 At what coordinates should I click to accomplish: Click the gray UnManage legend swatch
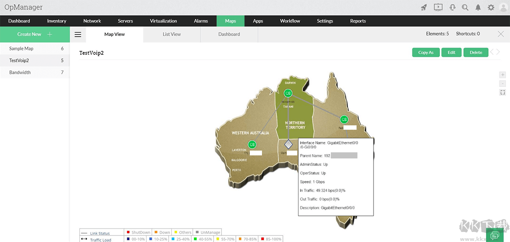(x=197, y=232)
